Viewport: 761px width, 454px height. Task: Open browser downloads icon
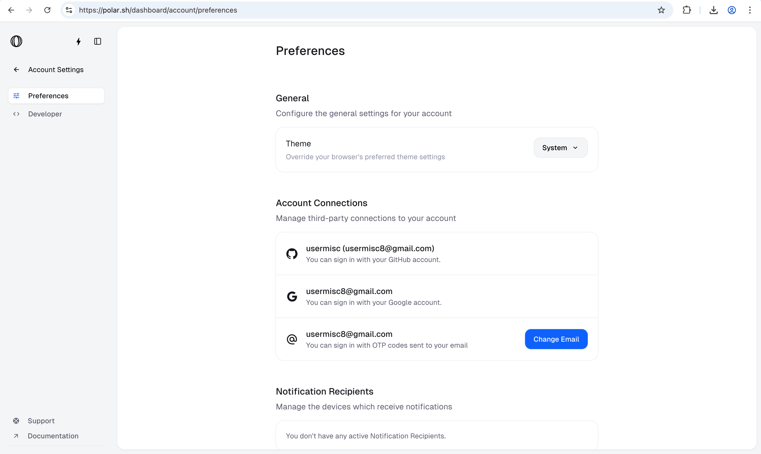click(713, 10)
